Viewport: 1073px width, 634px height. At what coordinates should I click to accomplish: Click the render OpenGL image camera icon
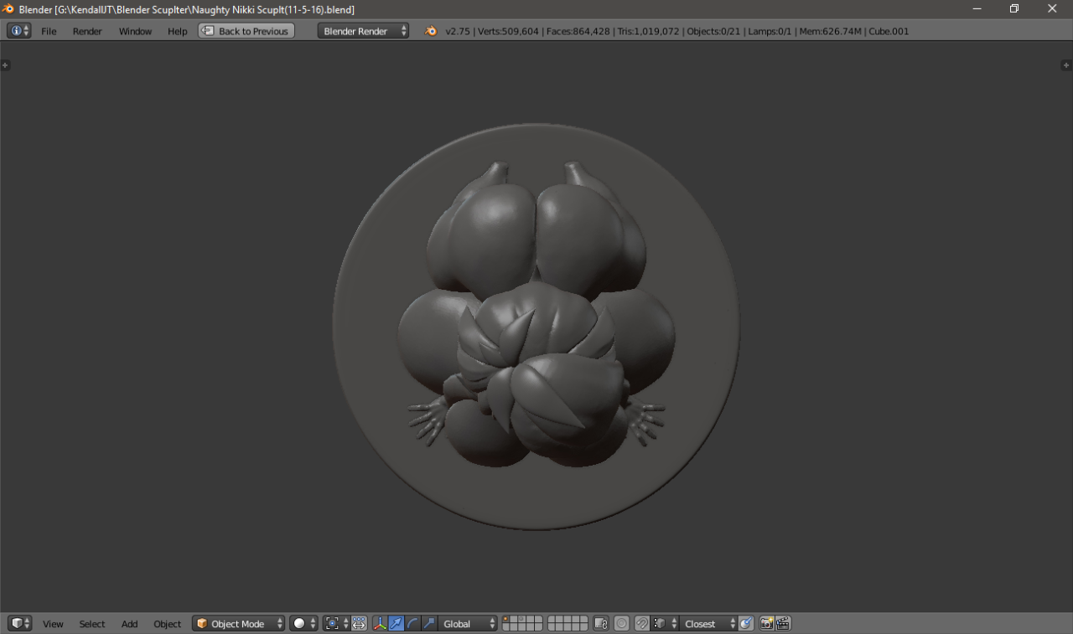(x=766, y=624)
